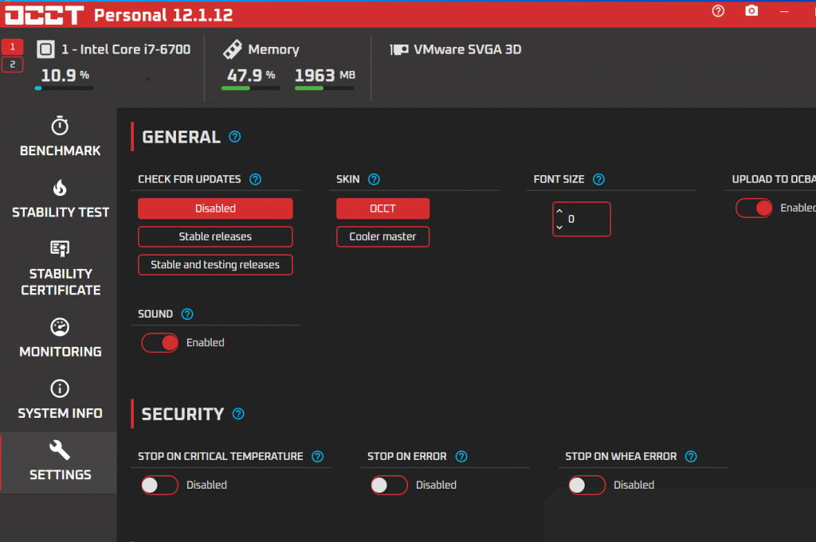
Task: Click help icon next to CHECK FOR UPDATES
Action: [x=255, y=180]
